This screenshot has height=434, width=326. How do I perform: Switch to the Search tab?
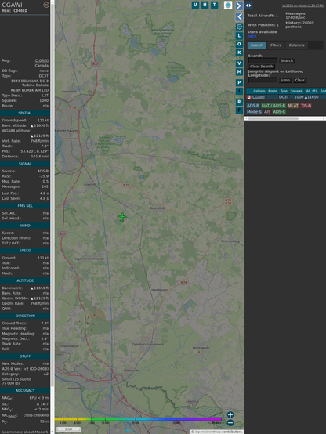click(x=257, y=45)
